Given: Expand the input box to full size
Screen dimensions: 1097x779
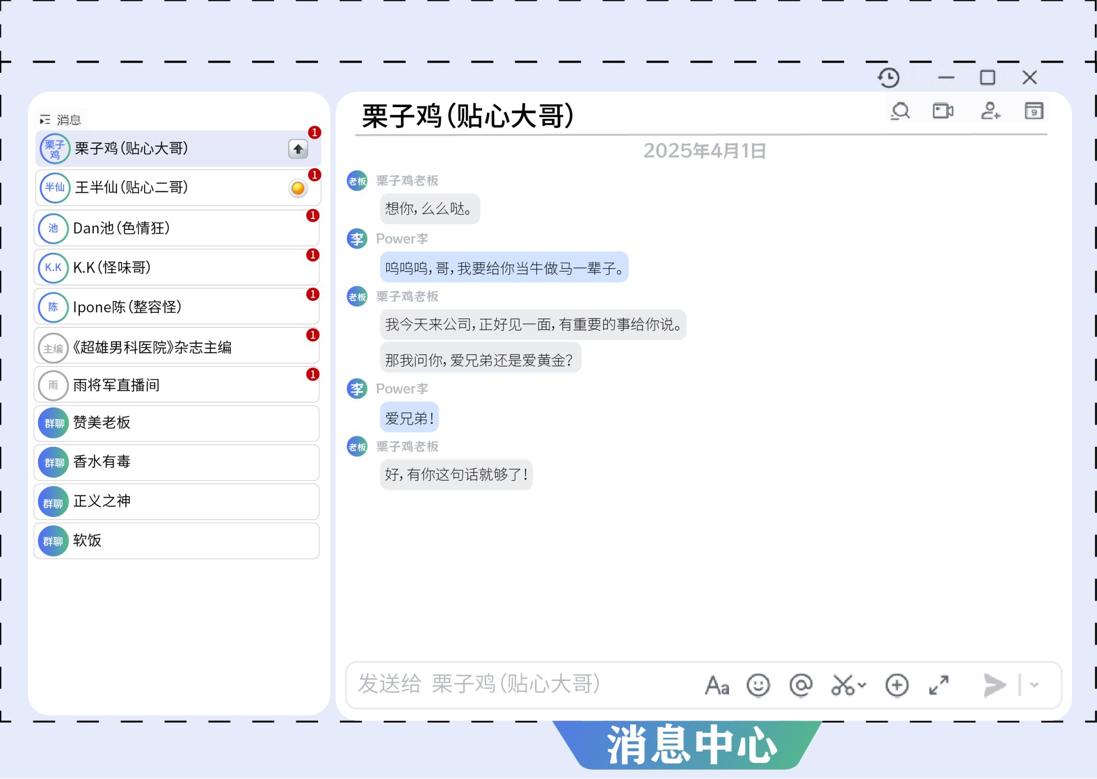Looking at the screenshot, I should 938,685.
